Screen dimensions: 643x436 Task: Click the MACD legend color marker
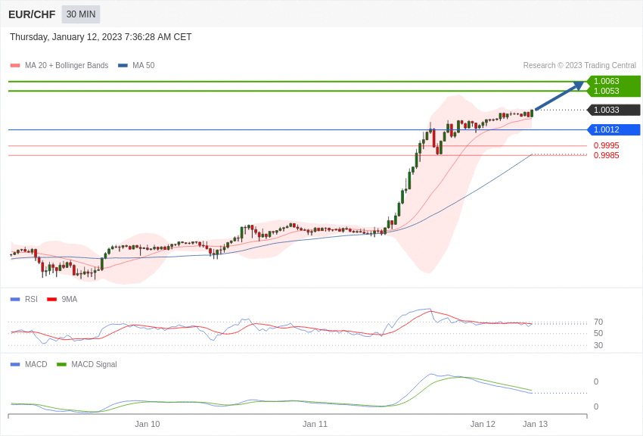pos(15,364)
